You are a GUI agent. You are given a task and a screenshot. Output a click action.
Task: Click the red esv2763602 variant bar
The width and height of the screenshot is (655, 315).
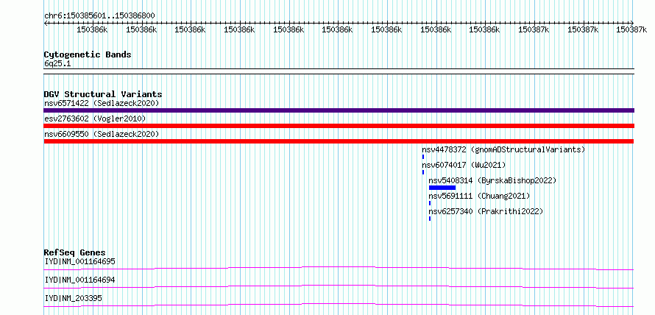pyautogui.click(x=339, y=126)
